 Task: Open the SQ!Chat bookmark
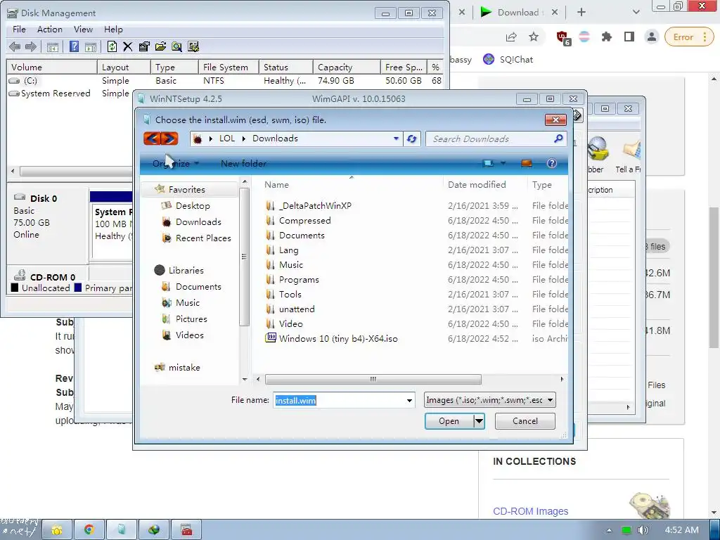tap(508, 59)
